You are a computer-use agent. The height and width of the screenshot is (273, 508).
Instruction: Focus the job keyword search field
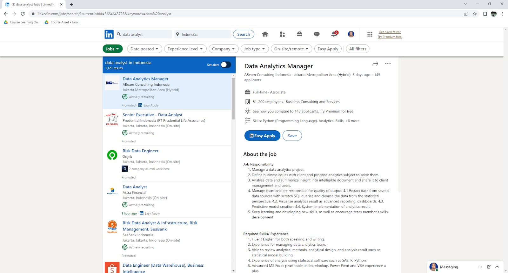tap(144, 34)
